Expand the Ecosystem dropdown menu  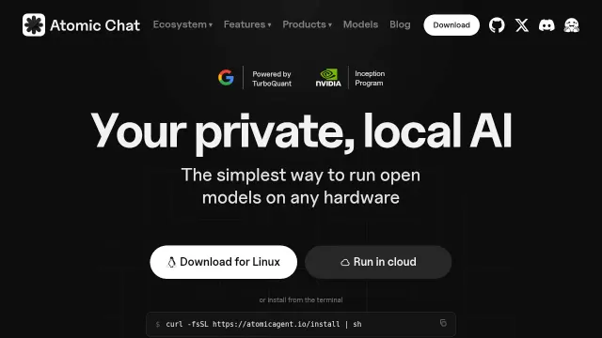pyautogui.click(x=182, y=25)
